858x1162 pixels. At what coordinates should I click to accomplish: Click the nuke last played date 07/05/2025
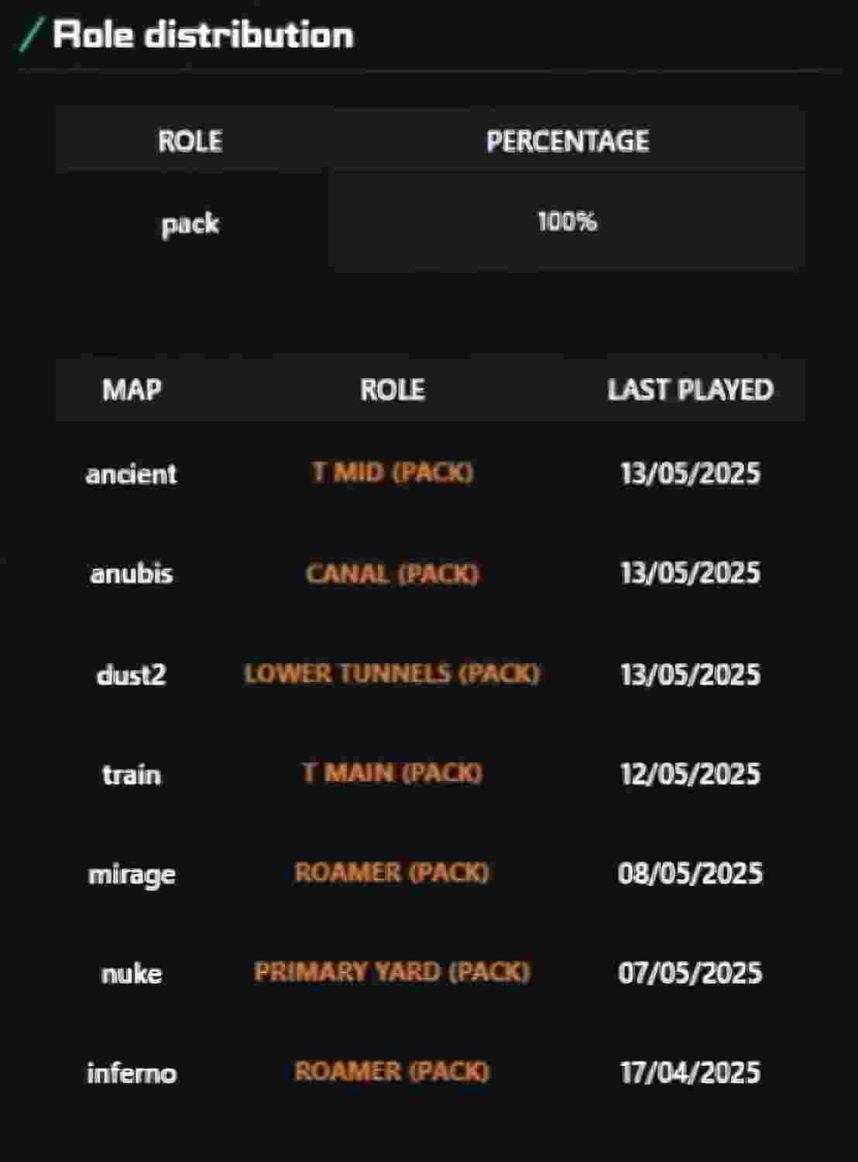pyautogui.click(x=691, y=973)
